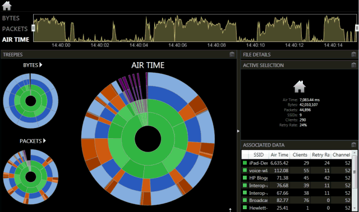The width and height of the screenshot is (359, 212).
Task: Select the iPad-Der SSID row
Action: 297,163
